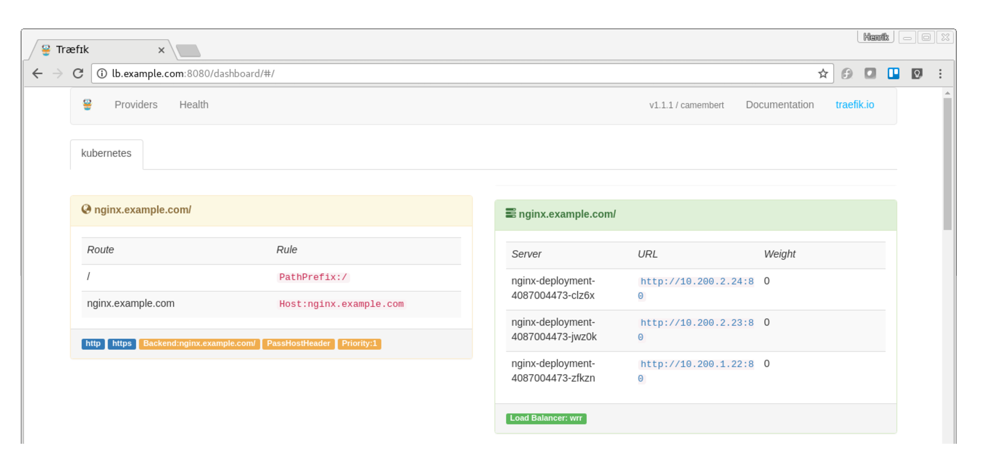Screen dimensions: 984x474
Task: Click server nginx-deployment-4087004473-clz6x
Action: 553,288
